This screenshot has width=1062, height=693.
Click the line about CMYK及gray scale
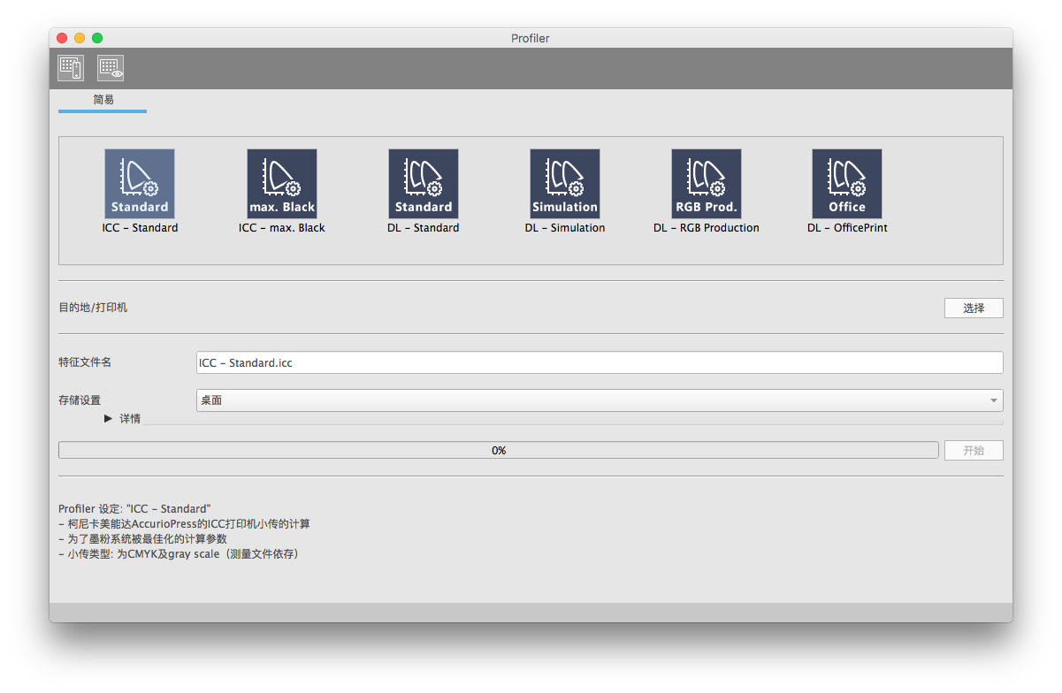click(179, 554)
